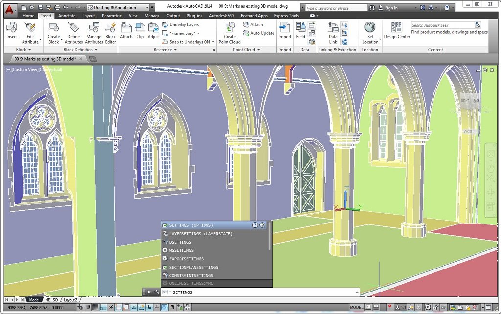Toggle Ortho Mode in the status bar
The width and height of the screenshot is (501, 314).
pyautogui.click(x=103, y=308)
